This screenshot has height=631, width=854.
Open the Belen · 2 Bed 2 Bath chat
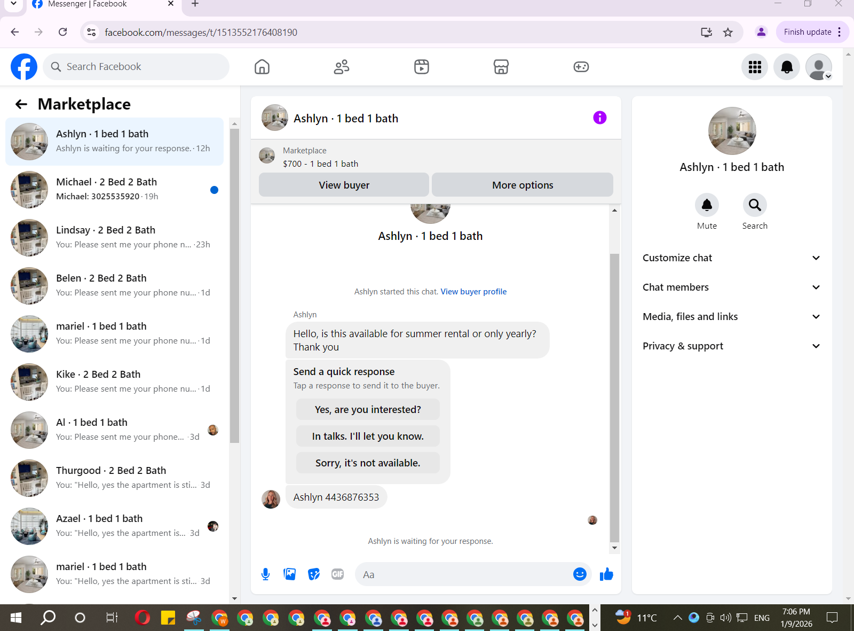coord(114,286)
